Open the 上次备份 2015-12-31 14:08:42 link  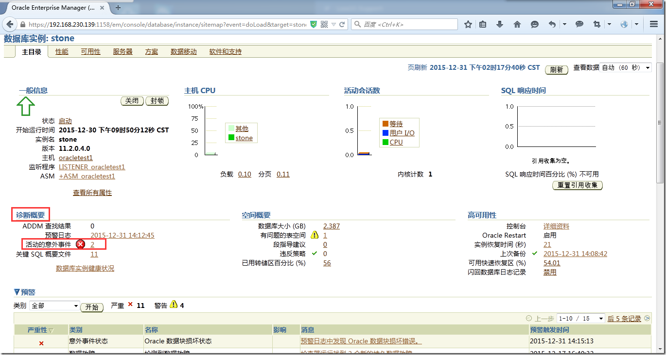pos(575,254)
